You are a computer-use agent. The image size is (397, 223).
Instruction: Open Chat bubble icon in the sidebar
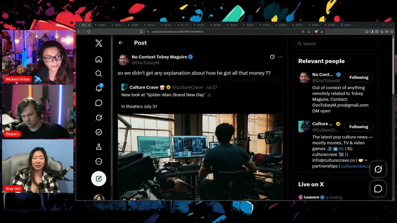(99, 103)
